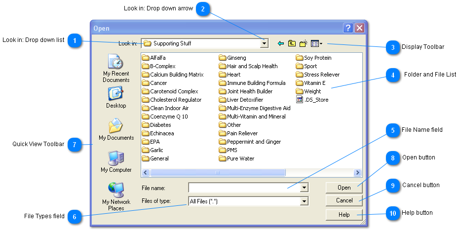Open My Computer shortcut
459x233 pixels.
[x=116, y=161]
